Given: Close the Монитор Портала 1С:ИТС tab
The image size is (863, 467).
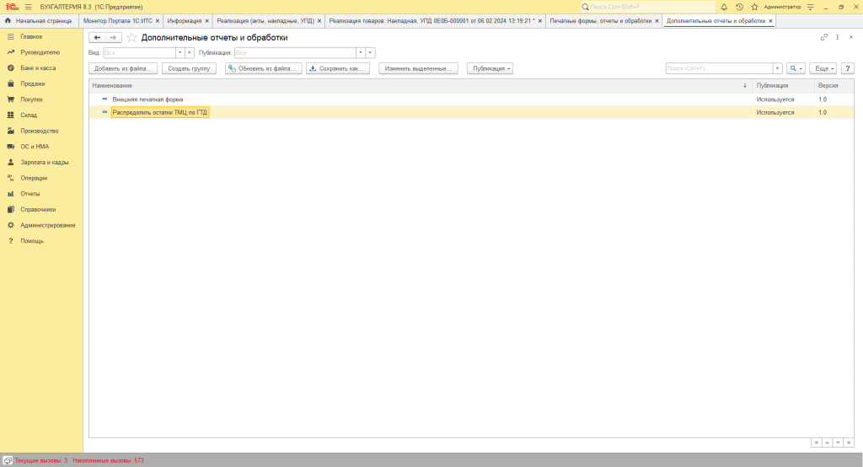Looking at the screenshot, I should pos(158,21).
